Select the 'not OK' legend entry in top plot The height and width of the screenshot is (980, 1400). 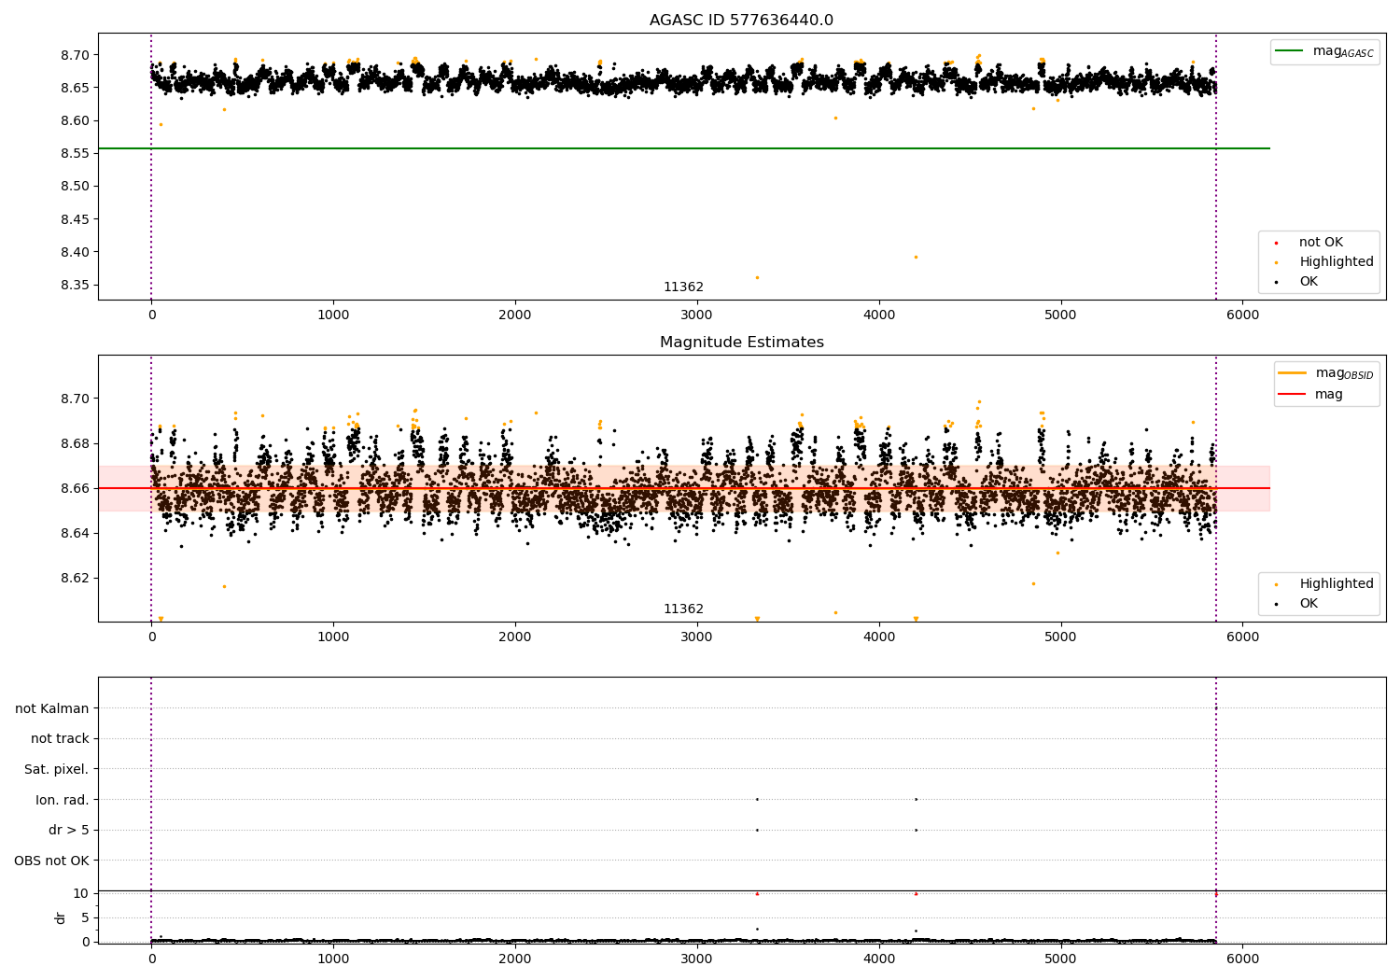(1321, 243)
